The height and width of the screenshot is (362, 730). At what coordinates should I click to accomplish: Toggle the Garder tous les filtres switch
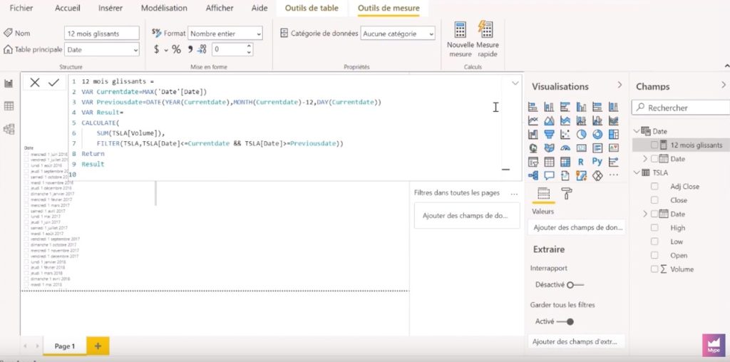tap(565, 321)
